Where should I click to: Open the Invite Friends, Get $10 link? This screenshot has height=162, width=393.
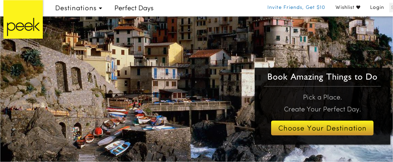[x=296, y=8]
